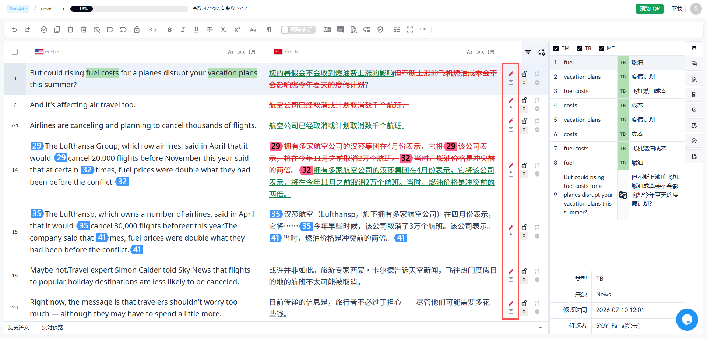Click the confirm segment checkmark icon
The width and height of the screenshot is (707, 338).
click(x=44, y=30)
